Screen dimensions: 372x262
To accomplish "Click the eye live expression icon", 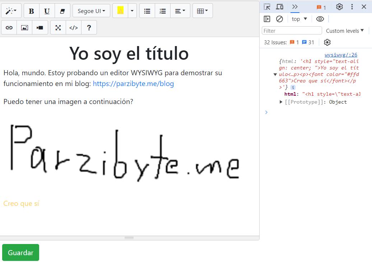I will click(x=320, y=19).
